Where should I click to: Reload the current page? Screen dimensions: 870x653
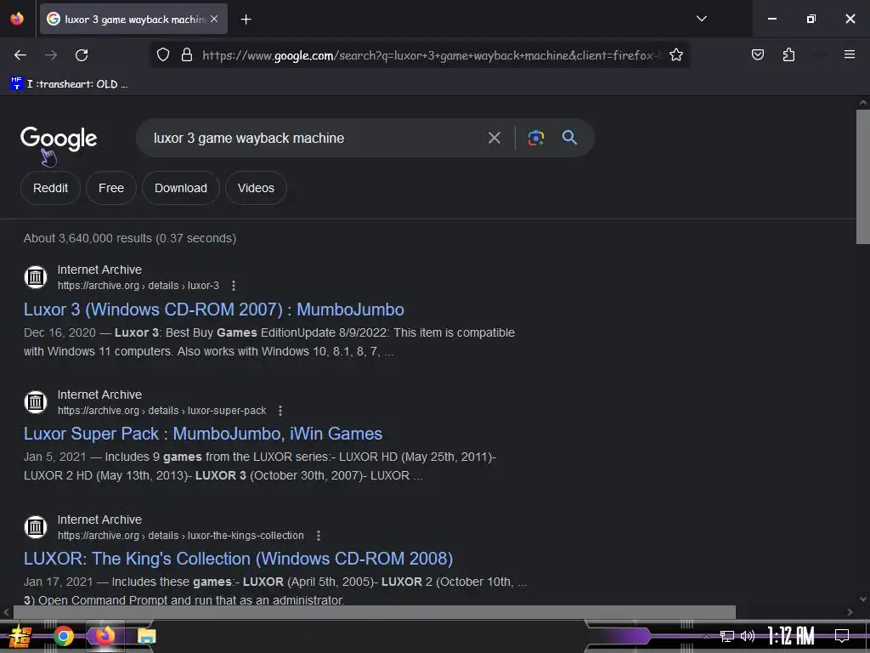click(82, 55)
